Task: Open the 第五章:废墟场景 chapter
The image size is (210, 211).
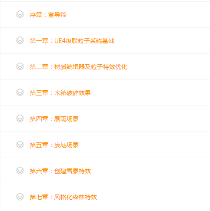Action: [54, 145]
